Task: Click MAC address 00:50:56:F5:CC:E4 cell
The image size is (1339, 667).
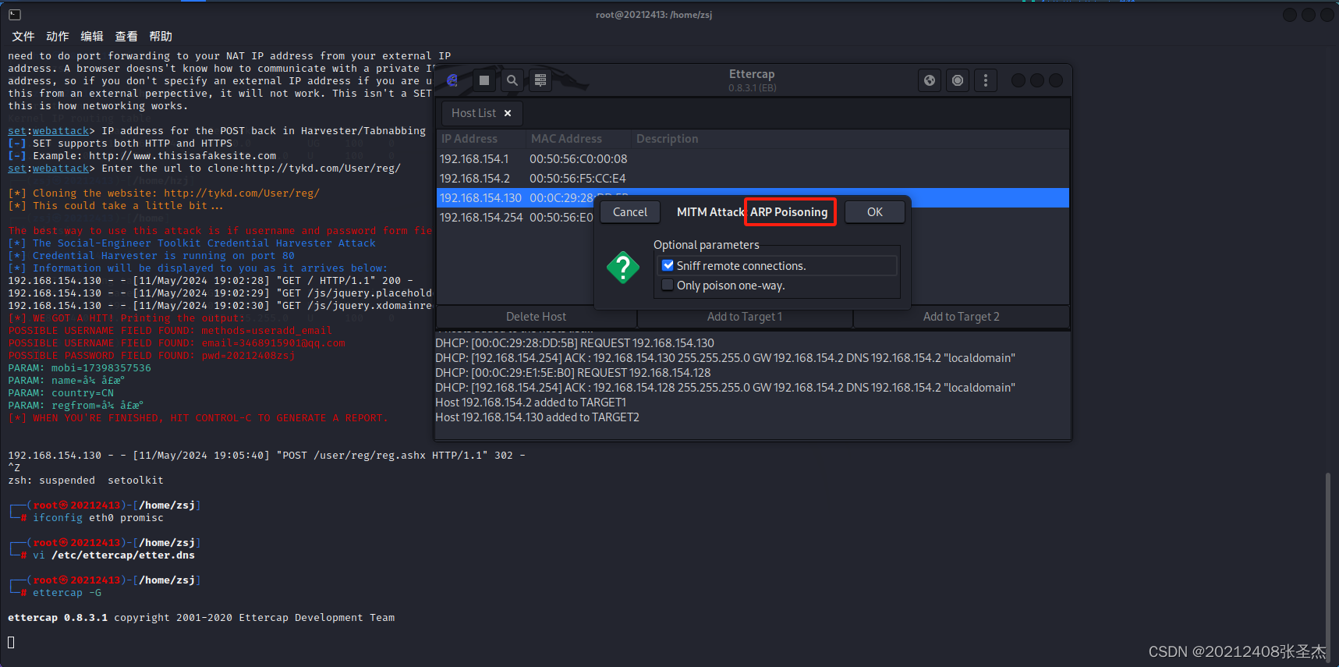Action: (x=578, y=179)
